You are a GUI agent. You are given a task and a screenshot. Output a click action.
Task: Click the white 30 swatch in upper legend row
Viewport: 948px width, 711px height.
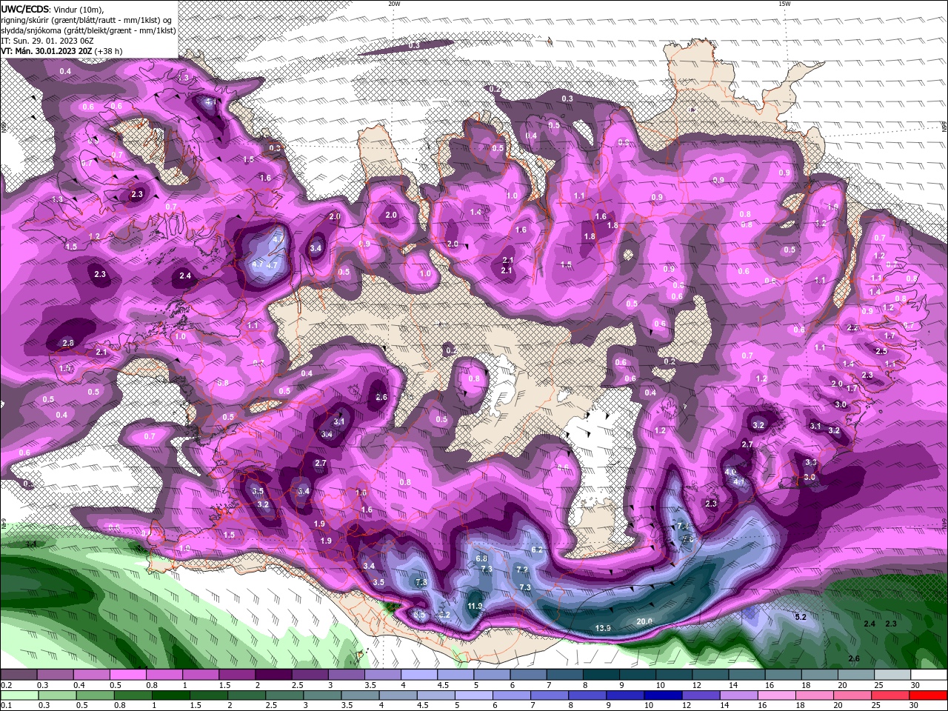coord(929,675)
